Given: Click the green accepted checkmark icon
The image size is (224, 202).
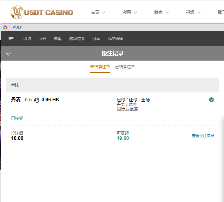Looking at the screenshot, I should [211, 99].
